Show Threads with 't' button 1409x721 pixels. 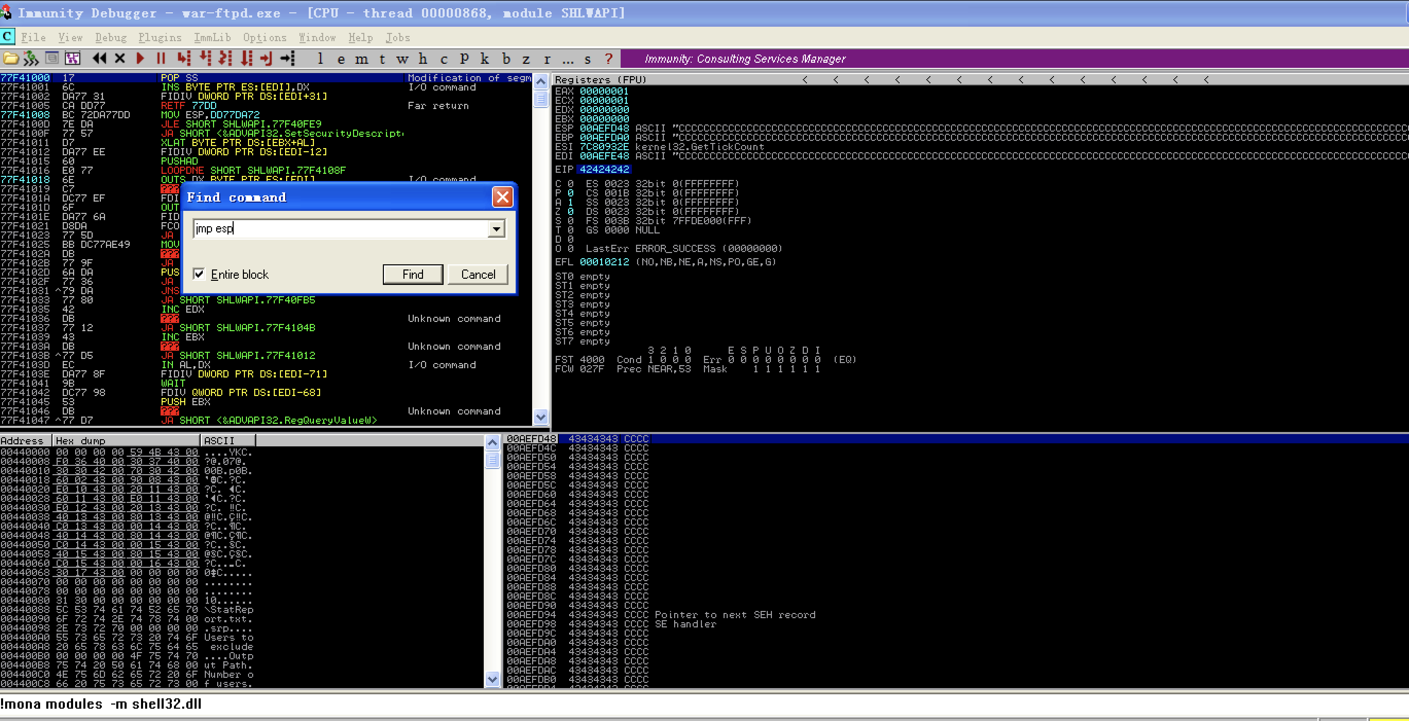[x=382, y=59]
